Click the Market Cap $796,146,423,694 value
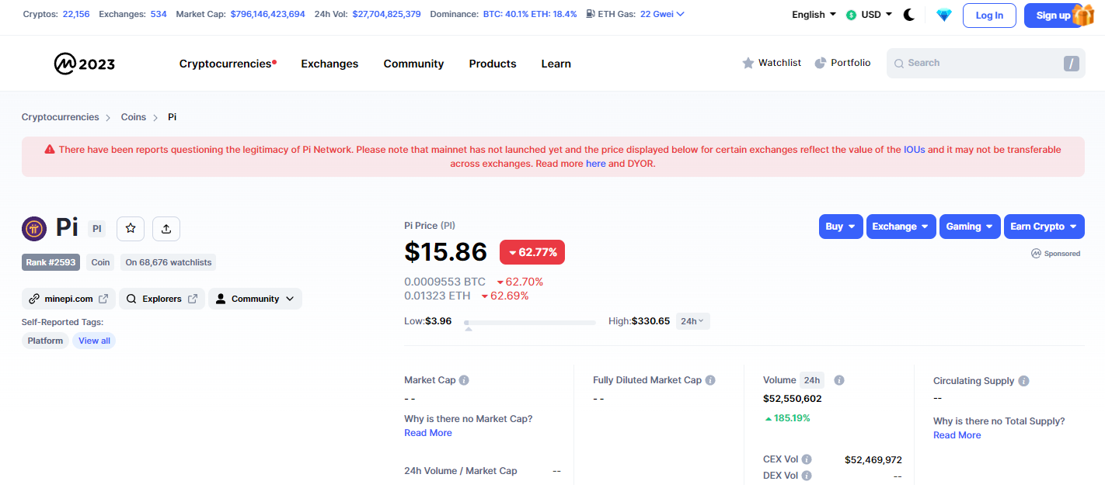The height and width of the screenshot is (495, 1105). (268, 14)
